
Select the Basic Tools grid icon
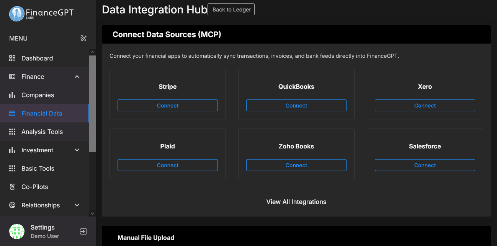(11, 168)
